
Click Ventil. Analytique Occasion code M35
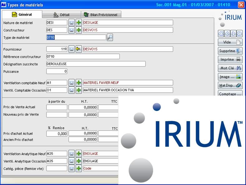click(57, 161)
